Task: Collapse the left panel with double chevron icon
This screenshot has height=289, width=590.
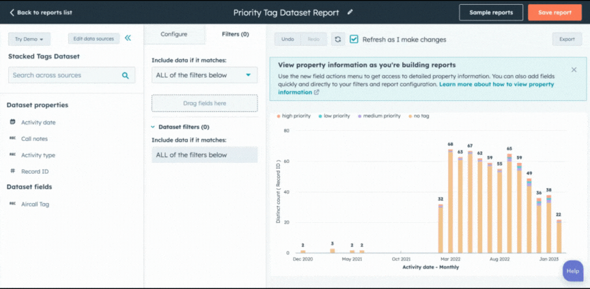Action: click(x=128, y=38)
